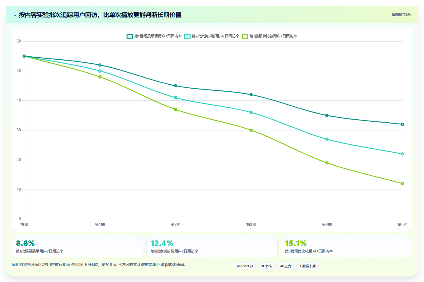
Task: Select green 第3批 point at 第5期
Action: [402, 183]
